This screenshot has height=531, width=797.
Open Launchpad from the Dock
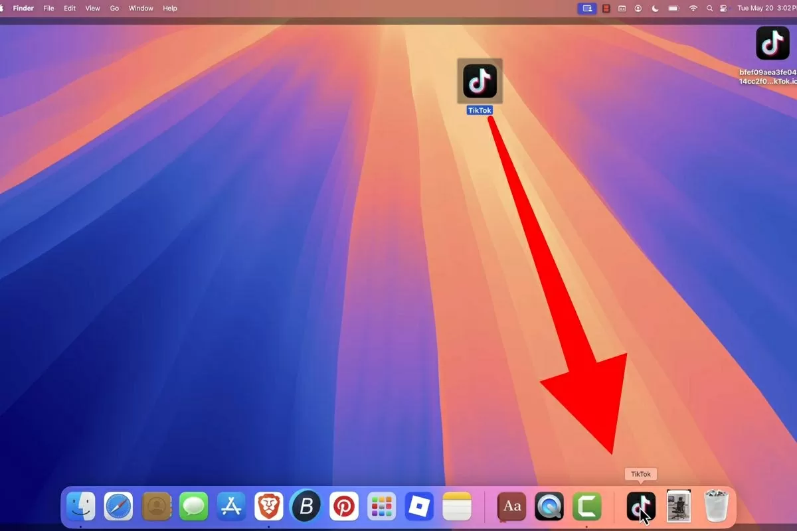pos(382,506)
